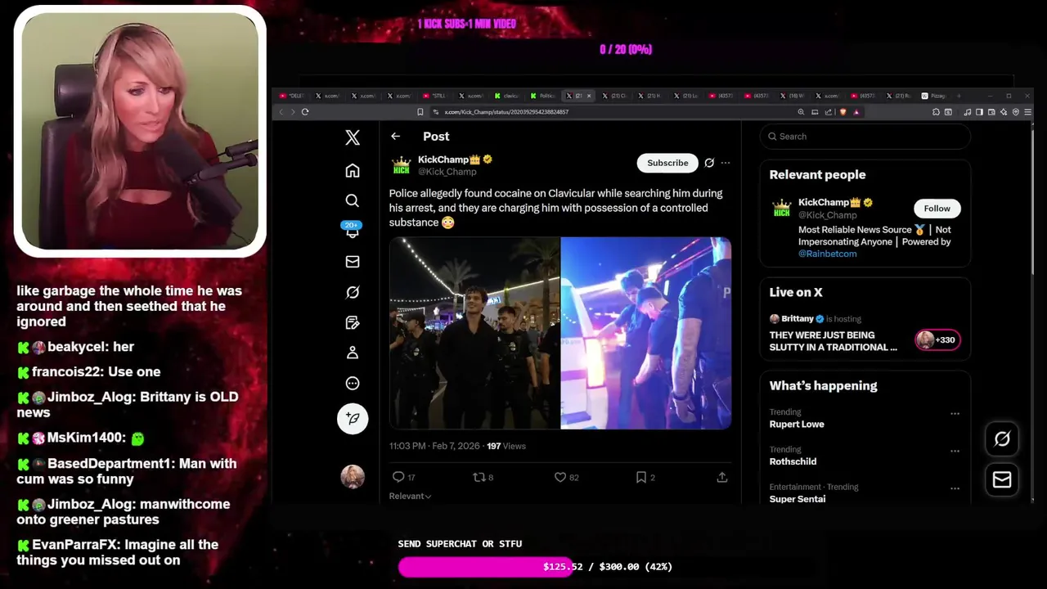1047x589 pixels.
Task: Open zoom magnifier in address bar
Action: pyautogui.click(x=801, y=112)
